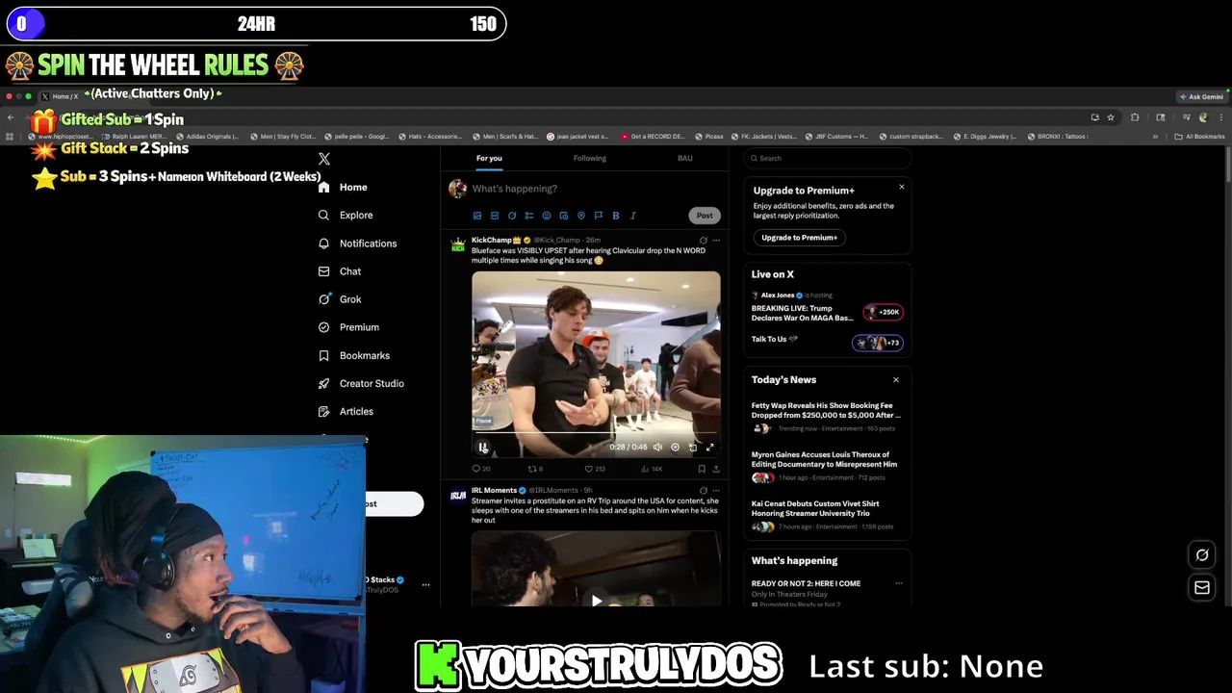Pause the KickChamp video
Viewport: 1232px width, 693px height.
(x=483, y=447)
